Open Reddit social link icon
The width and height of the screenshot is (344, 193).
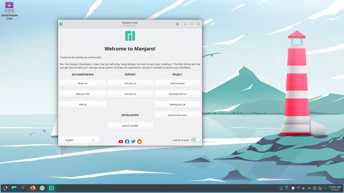tap(139, 142)
